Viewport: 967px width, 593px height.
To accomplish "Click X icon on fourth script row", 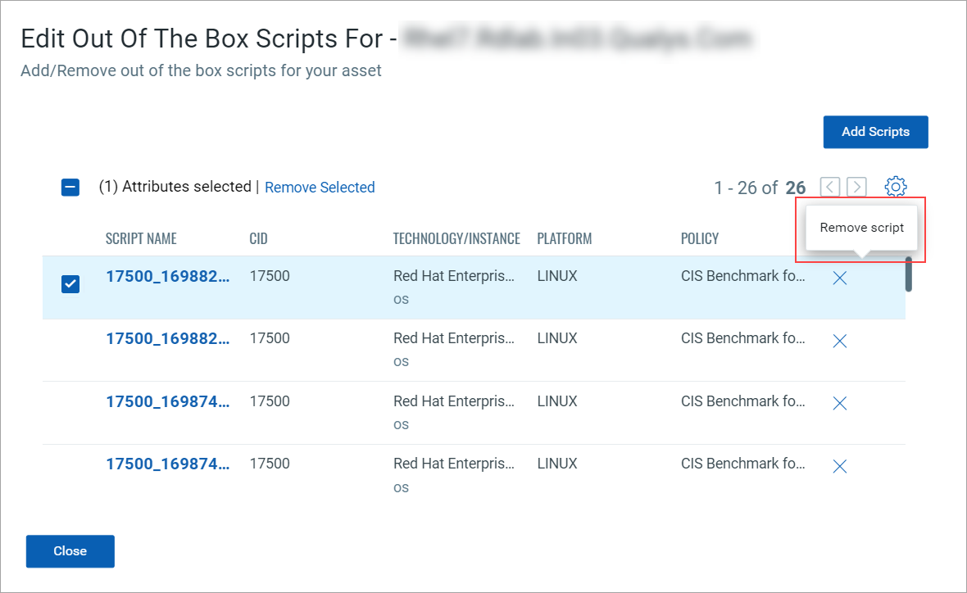I will pyautogui.click(x=839, y=466).
